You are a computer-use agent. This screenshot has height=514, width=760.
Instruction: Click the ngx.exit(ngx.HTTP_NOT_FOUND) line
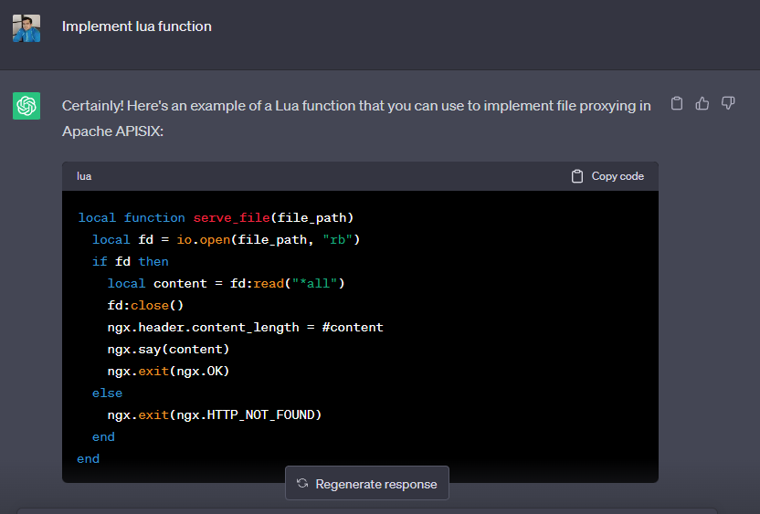(215, 414)
